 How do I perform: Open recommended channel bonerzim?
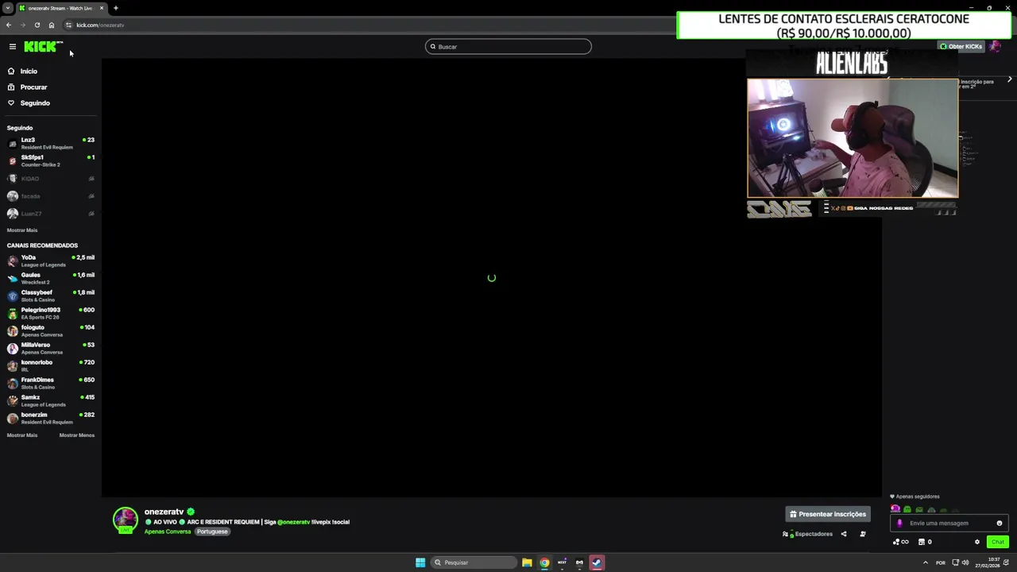click(x=51, y=418)
